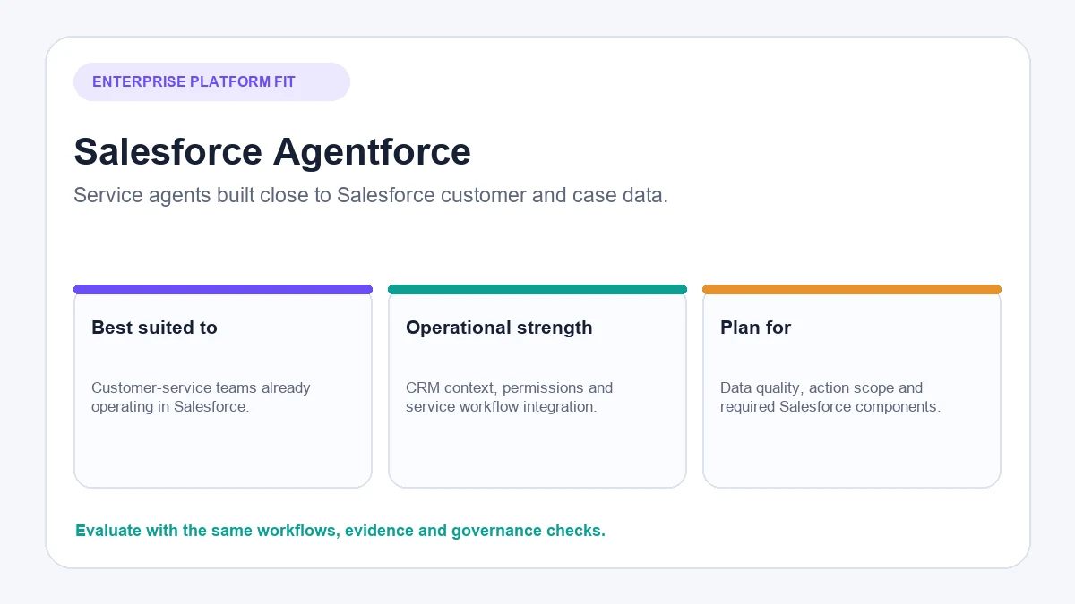Viewport: 1075px width, 604px height.
Task: Click the text about customer-service teams in Salesforce
Action: click(x=201, y=397)
